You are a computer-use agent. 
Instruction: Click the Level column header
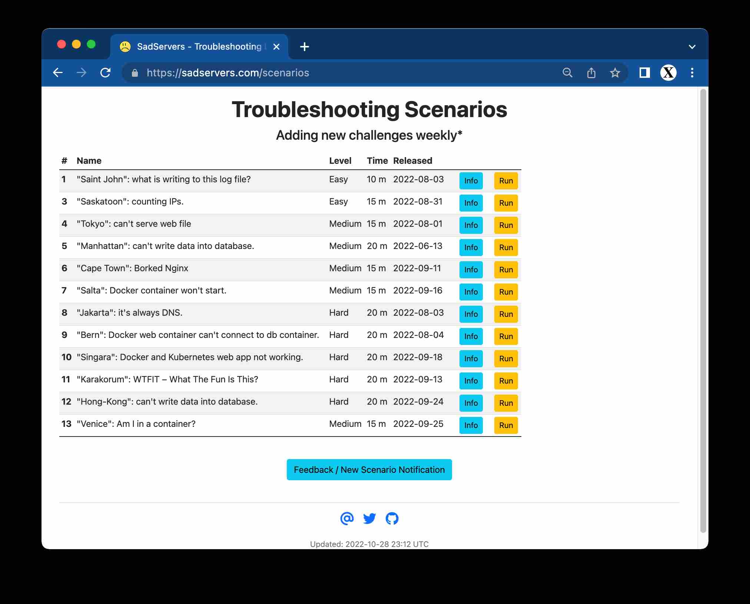[340, 161]
